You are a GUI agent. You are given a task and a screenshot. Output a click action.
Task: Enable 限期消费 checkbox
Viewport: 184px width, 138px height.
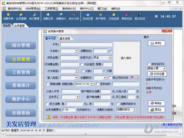click(x=48, y=84)
